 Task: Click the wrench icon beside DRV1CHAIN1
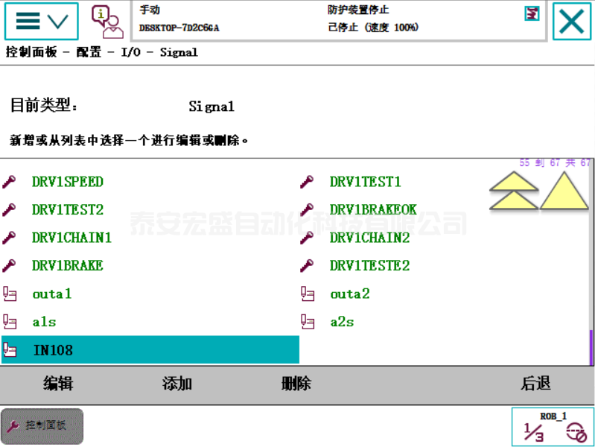point(9,238)
